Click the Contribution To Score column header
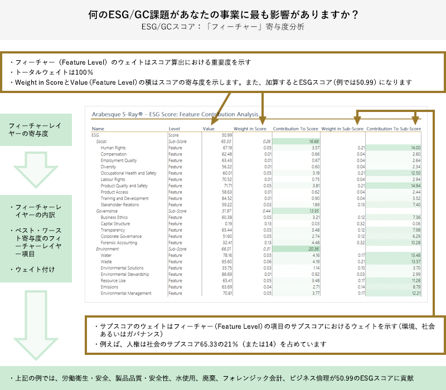This screenshot has width=446, height=390. click(295, 129)
